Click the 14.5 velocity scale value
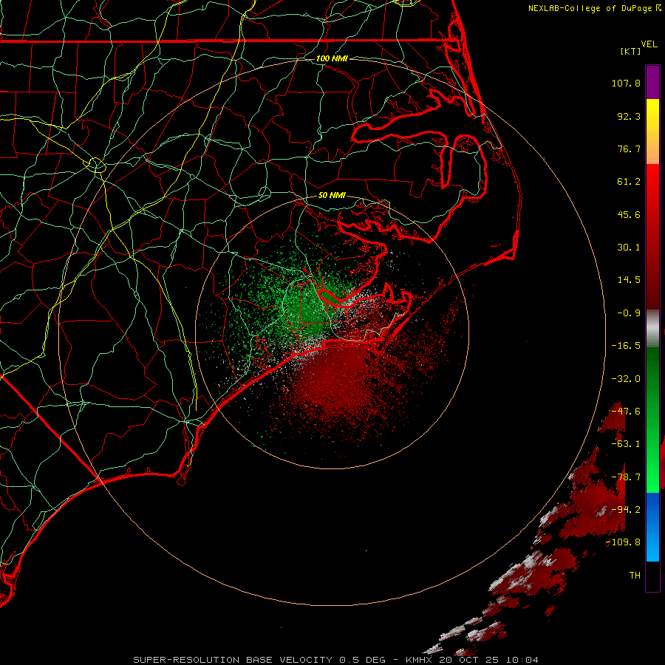This screenshot has height=665, width=665. tap(629, 280)
